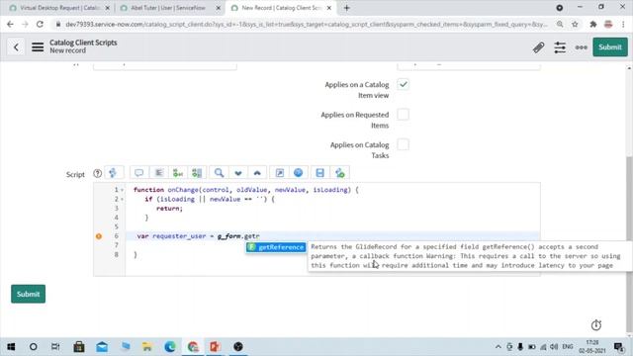Screen dimensions: 633x356
Task: Check Applies on Requested Items
Action: pyautogui.click(x=403, y=115)
